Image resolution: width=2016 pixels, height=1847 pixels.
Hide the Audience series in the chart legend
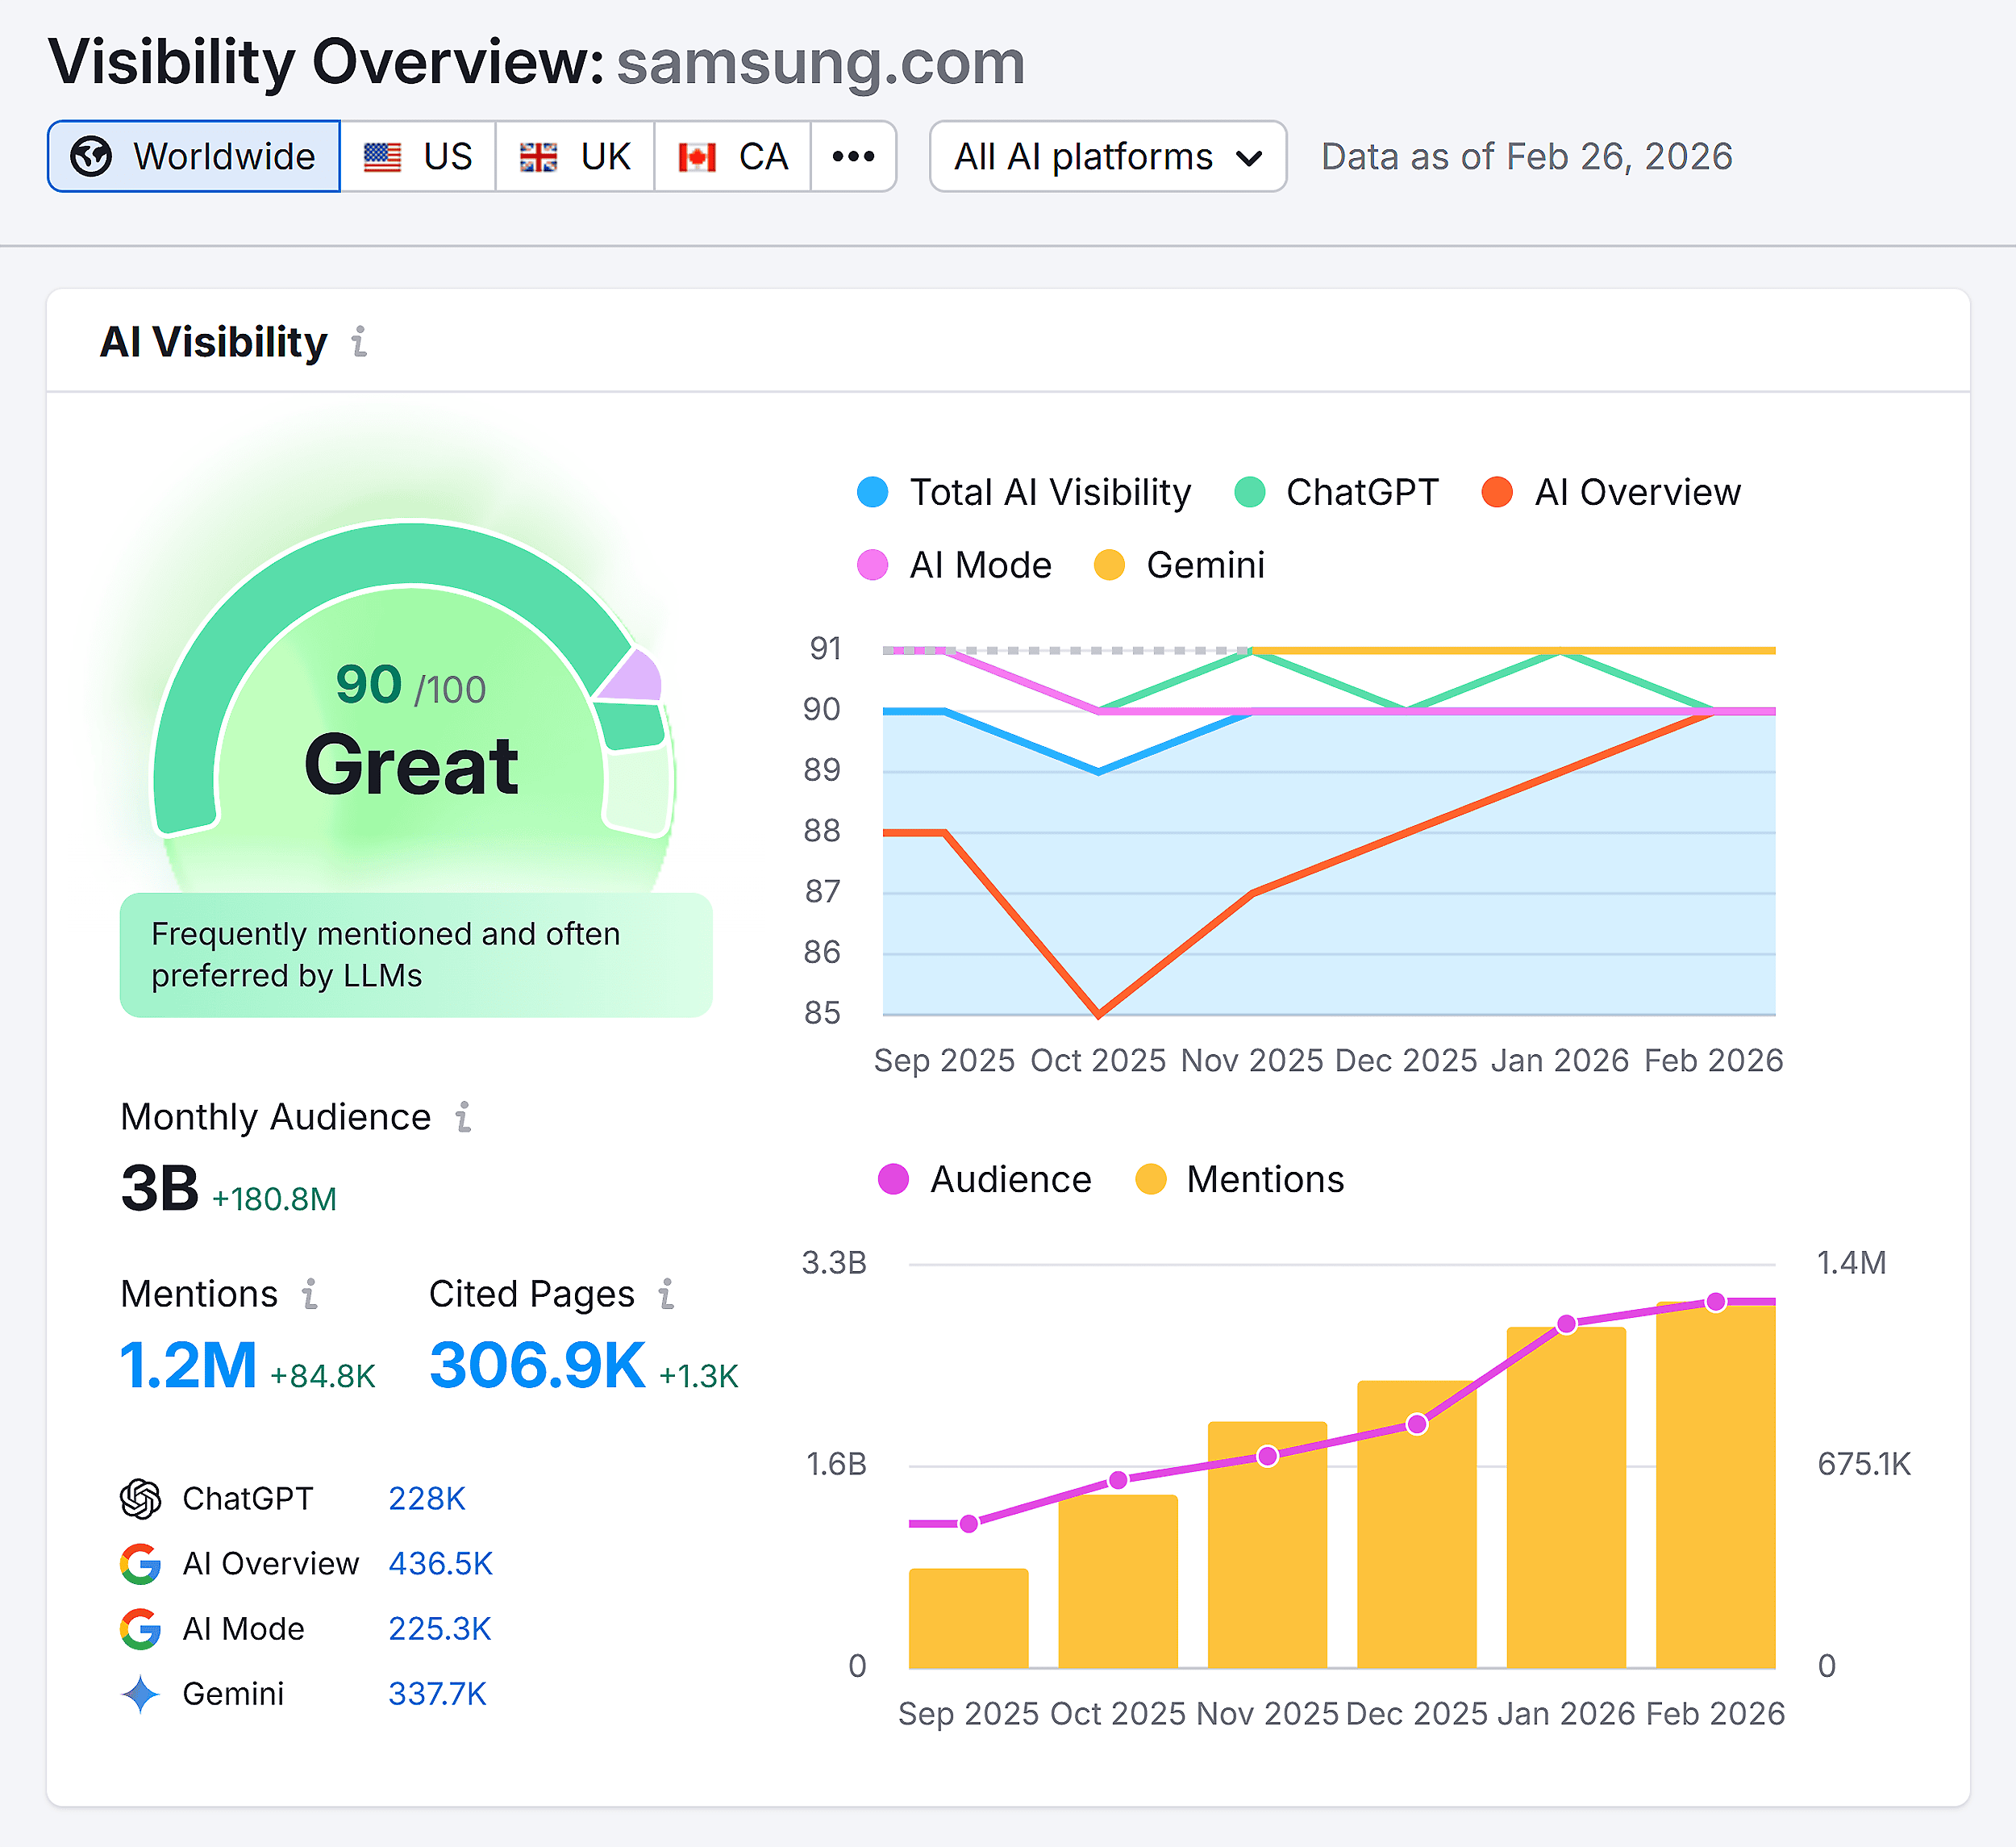[x=985, y=1180]
